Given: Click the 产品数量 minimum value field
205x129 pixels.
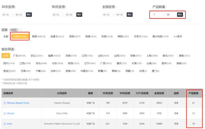Looking at the screenshot, I should click(158, 14).
